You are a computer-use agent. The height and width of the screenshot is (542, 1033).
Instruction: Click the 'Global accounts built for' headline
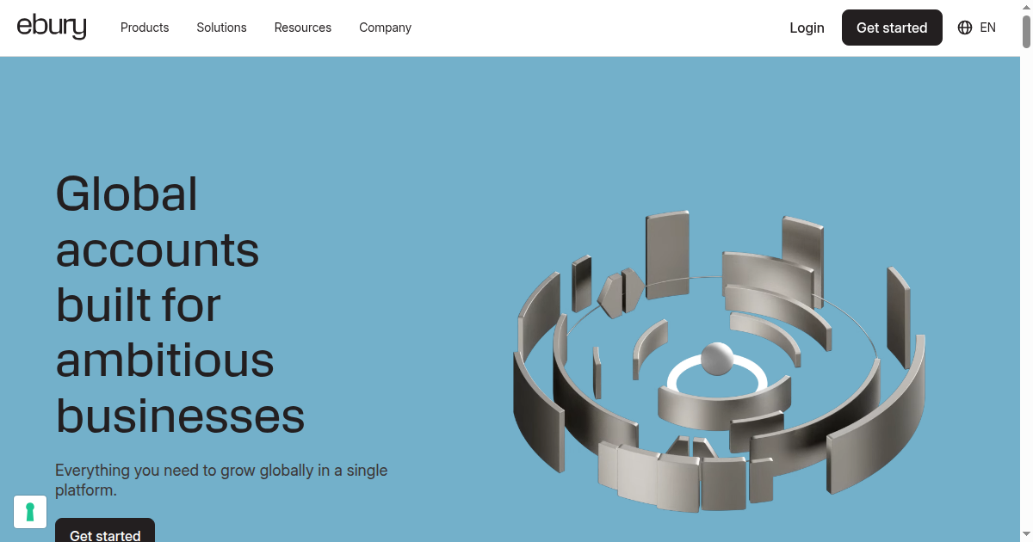(158, 249)
